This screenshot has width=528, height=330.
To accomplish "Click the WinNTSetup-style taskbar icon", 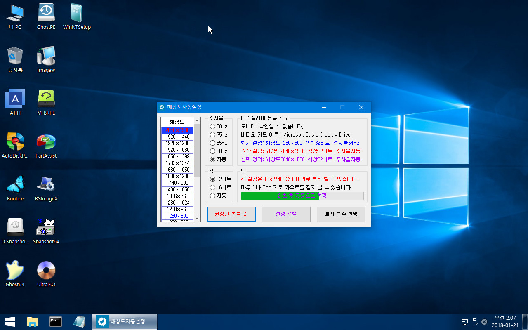I will [x=79, y=321].
